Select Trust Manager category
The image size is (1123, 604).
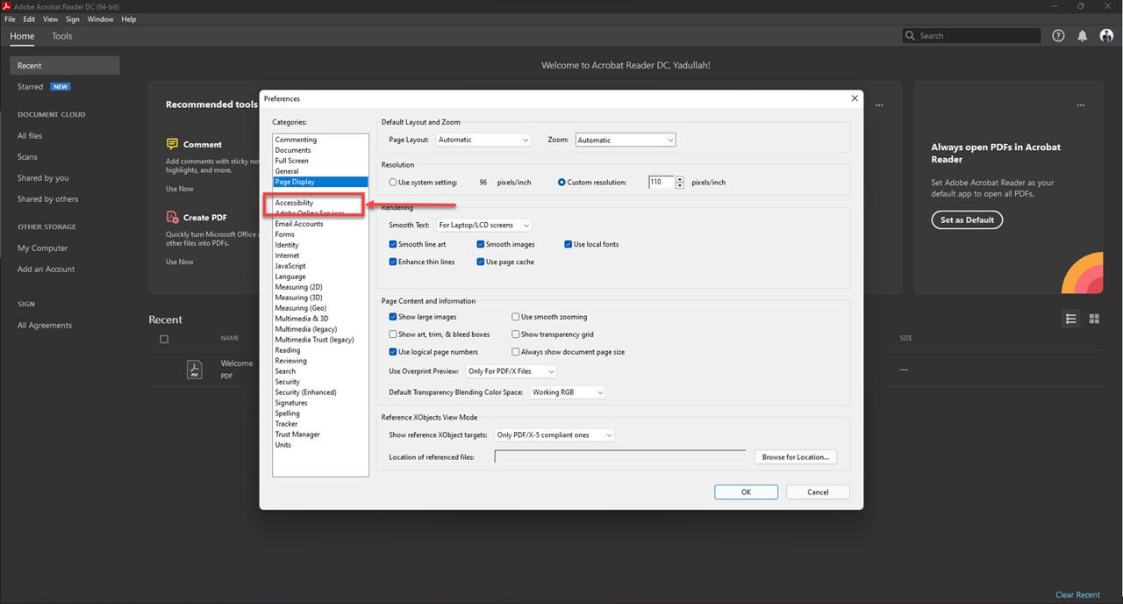(x=297, y=435)
